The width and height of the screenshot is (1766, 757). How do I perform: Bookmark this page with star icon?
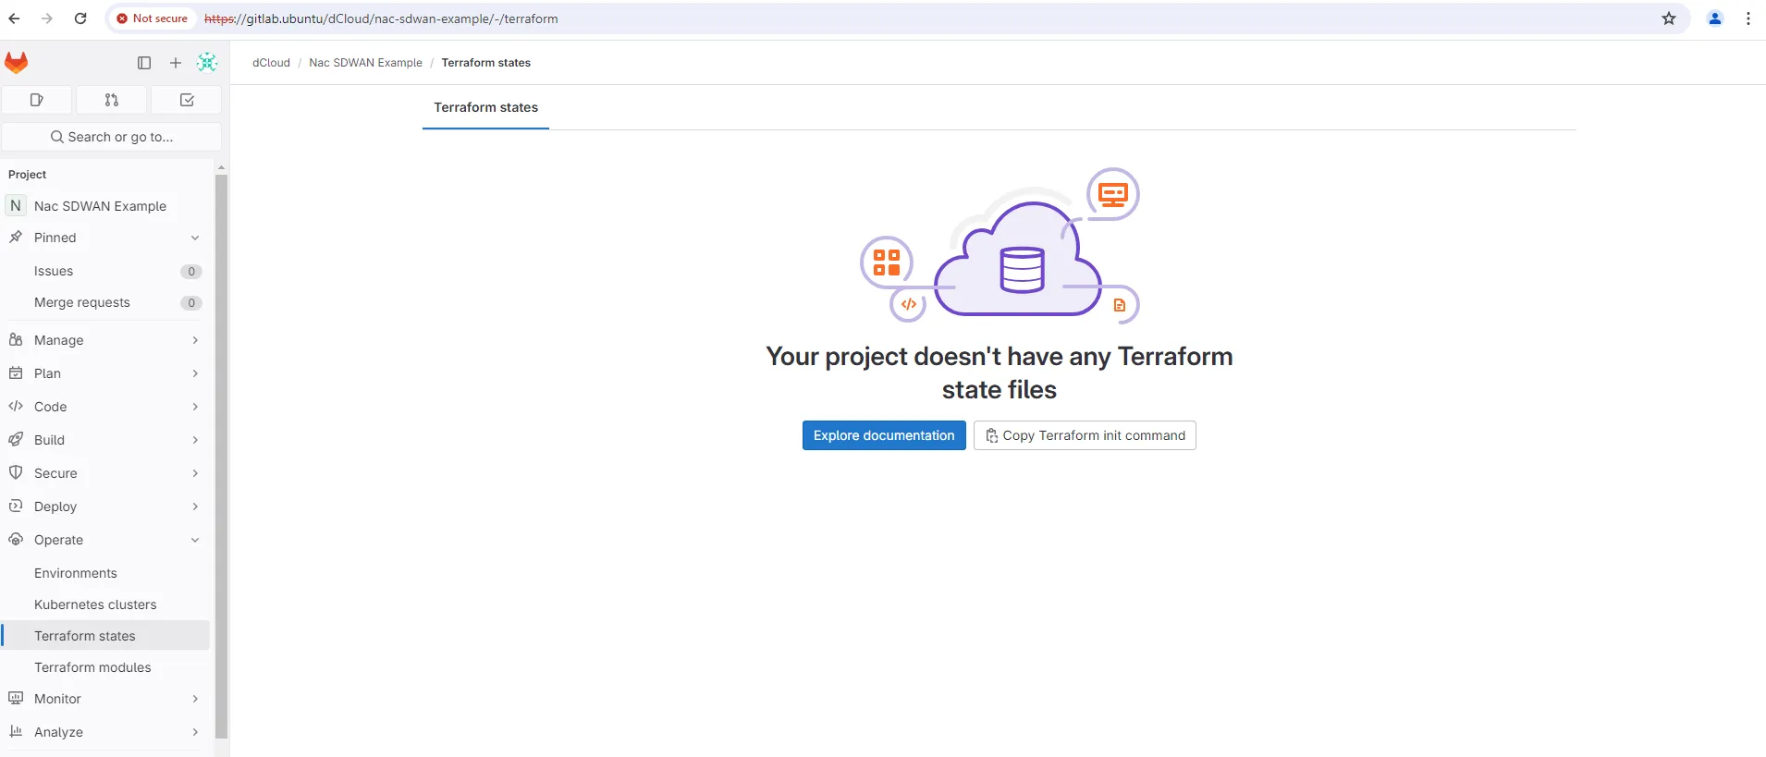click(1669, 18)
